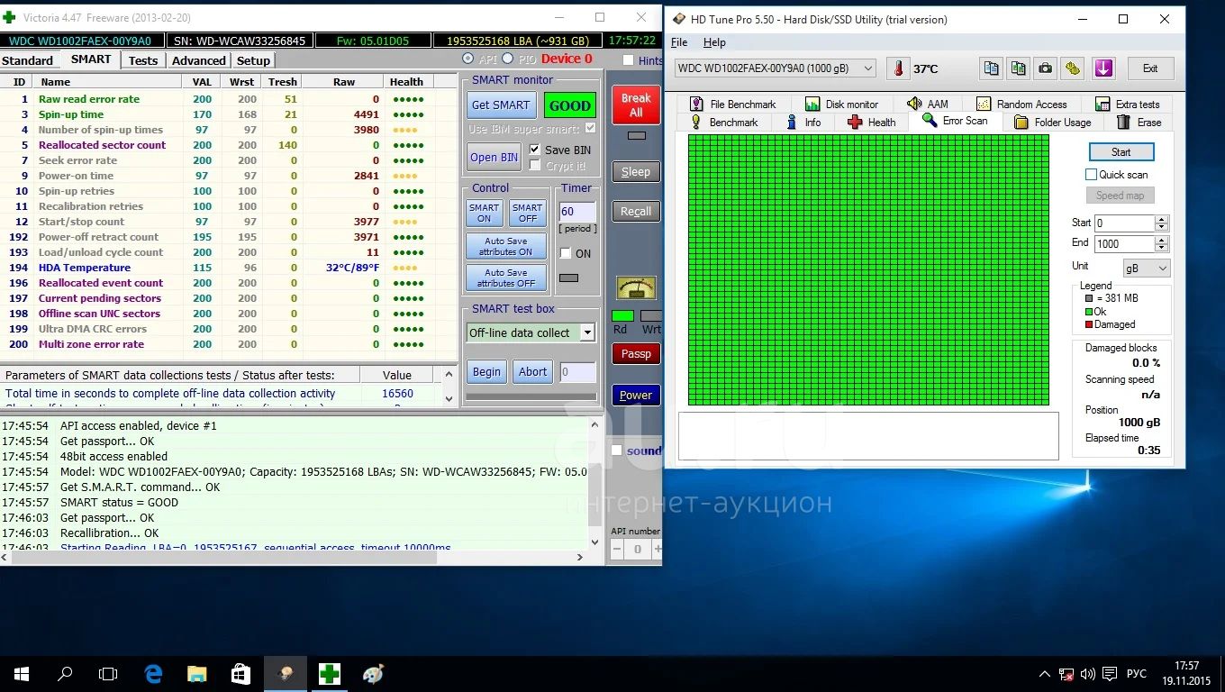Click the RUS language indicator in taskbar
1225x692 pixels.
(1137, 673)
